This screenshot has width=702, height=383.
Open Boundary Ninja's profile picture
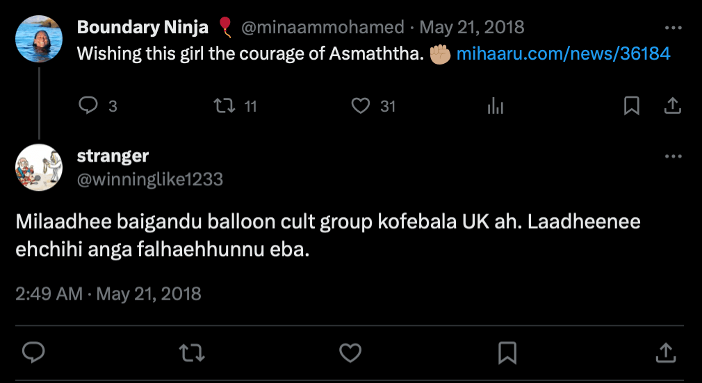[39, 39]
